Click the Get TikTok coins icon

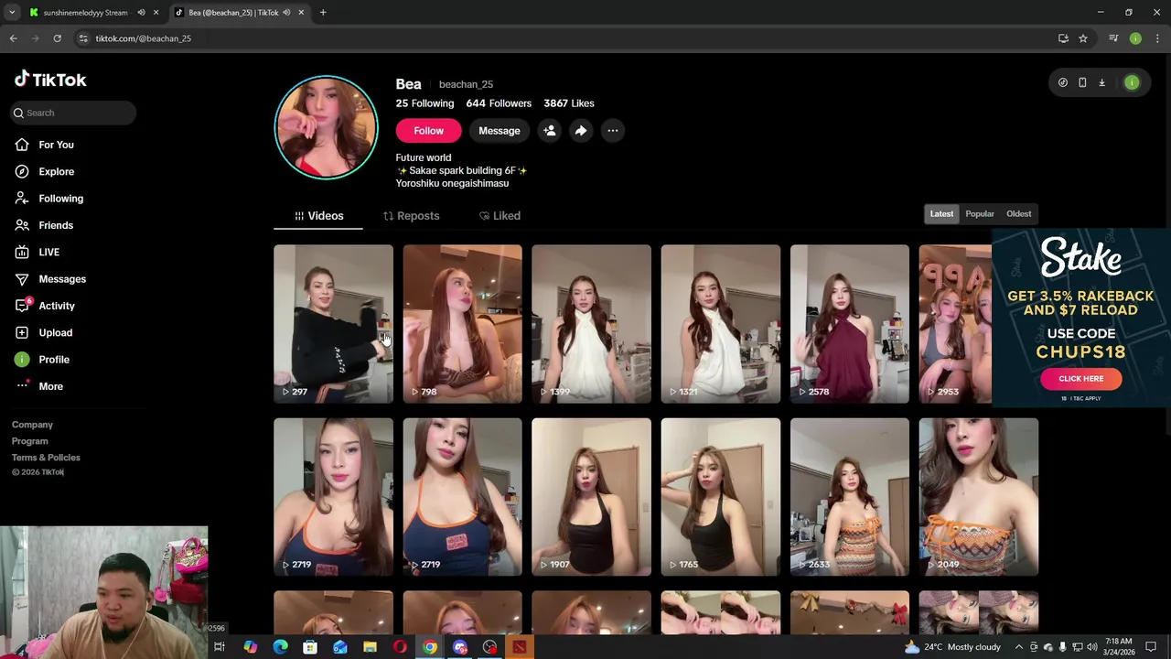click(x=1062, y=82)
